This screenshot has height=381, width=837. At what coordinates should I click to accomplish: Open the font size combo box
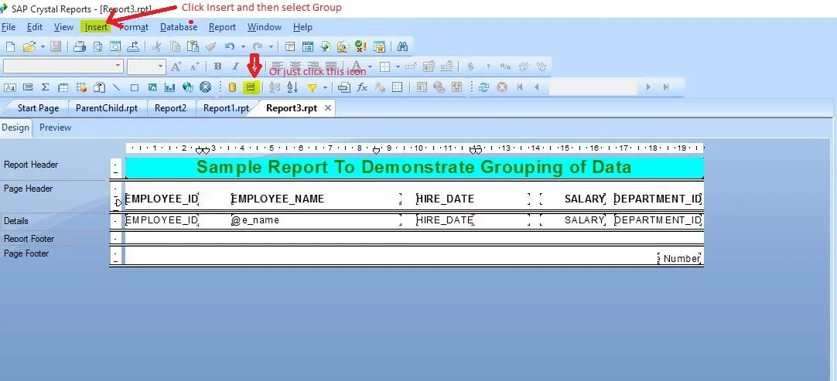click(147, 66)
